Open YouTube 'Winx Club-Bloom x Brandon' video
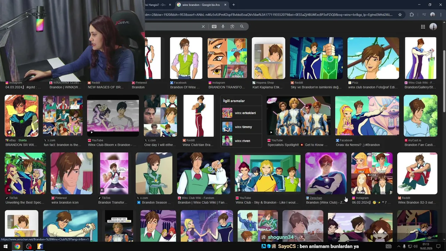Image resolution: width=446 pixels, height=251 pixels. pos(113,116)
